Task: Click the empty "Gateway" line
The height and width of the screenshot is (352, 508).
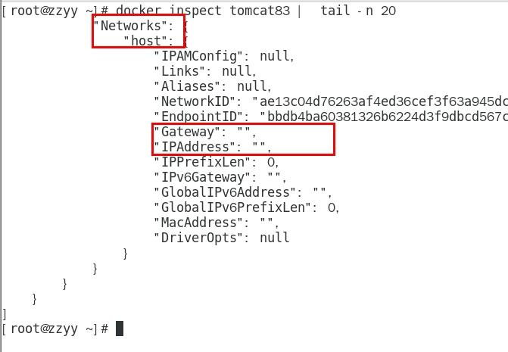Action: click(x=205, y=132)
